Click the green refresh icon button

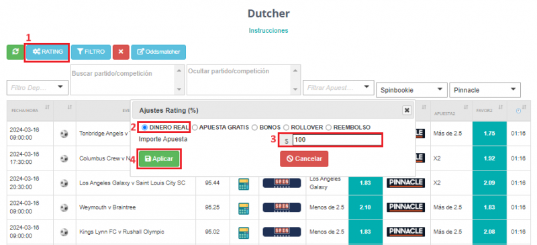click(15, 52)
